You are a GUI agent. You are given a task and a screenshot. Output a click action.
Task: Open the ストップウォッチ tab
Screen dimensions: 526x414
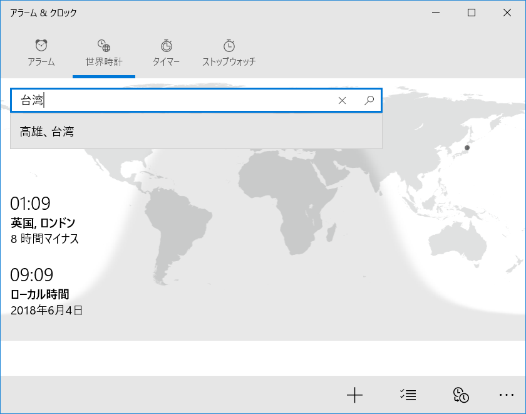(230, 60)
